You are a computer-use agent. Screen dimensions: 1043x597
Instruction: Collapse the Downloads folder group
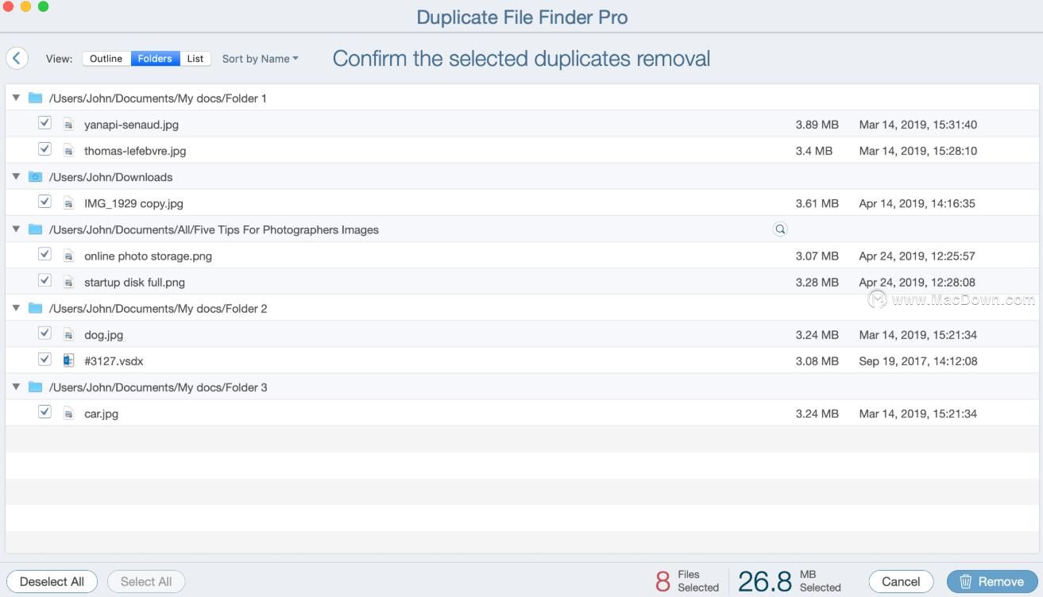click(x=16, y=176)
